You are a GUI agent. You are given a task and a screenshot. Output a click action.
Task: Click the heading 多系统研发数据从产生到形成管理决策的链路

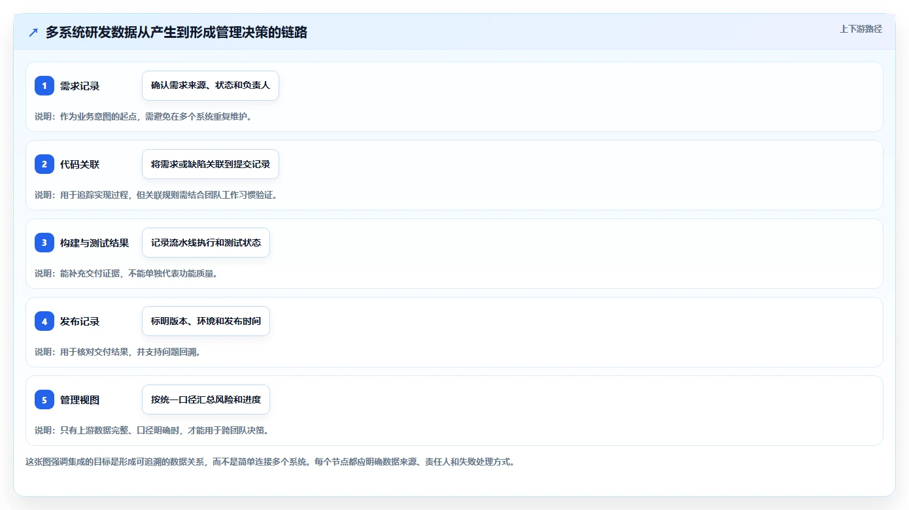tap(177, 33)
